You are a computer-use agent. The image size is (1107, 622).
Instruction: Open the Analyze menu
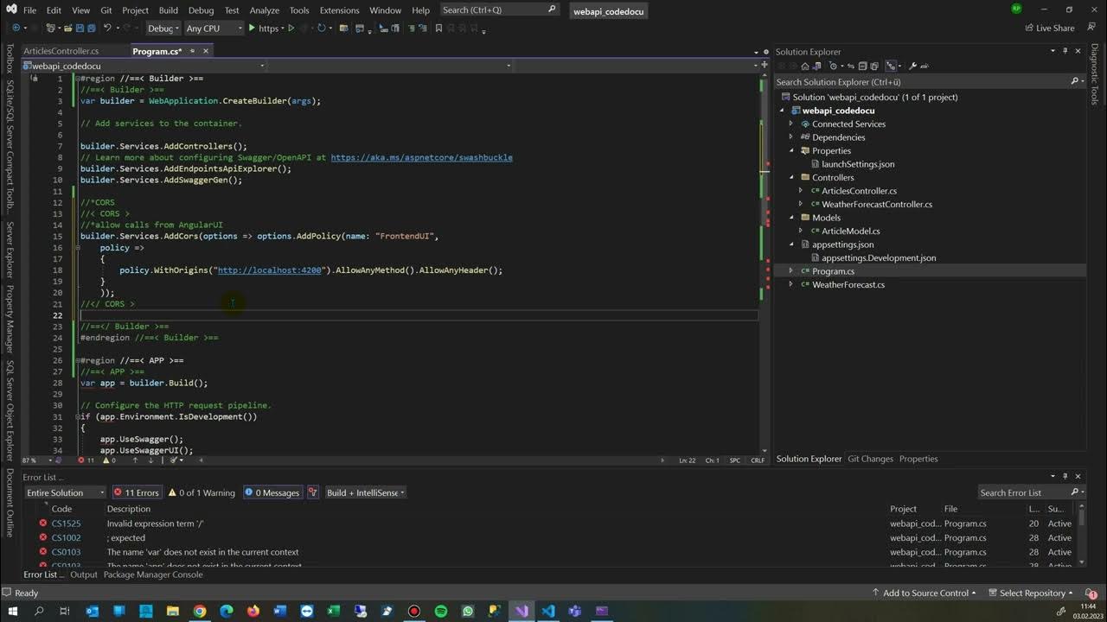coord(264,10)
